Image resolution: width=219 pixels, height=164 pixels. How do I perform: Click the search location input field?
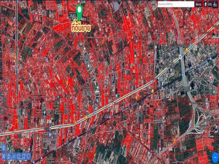click(x=176, y=4)
